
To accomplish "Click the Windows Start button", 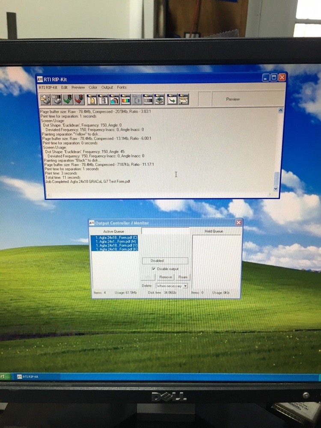I will 5,376.
